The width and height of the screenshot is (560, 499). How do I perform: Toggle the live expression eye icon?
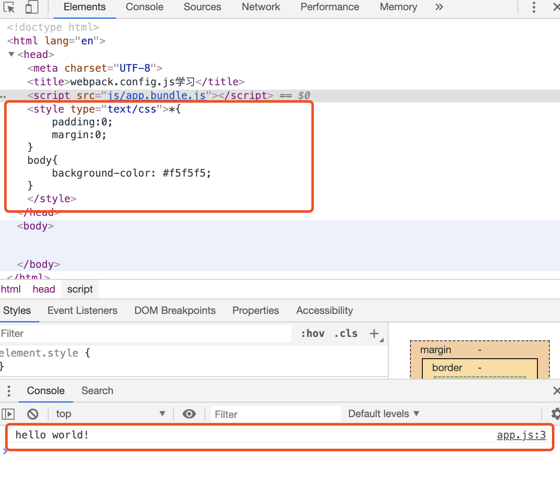[x=189, y=414]
